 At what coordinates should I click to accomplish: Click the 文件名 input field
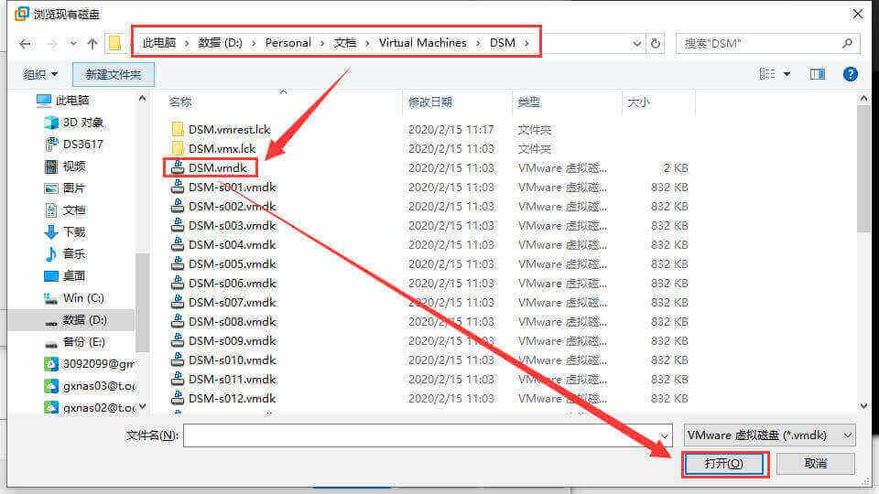(429, 435)
